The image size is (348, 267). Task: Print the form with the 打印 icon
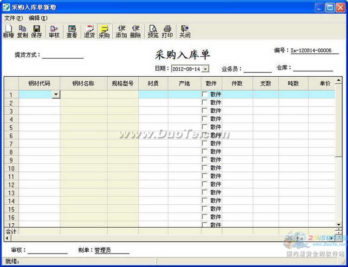coord(167,32)
